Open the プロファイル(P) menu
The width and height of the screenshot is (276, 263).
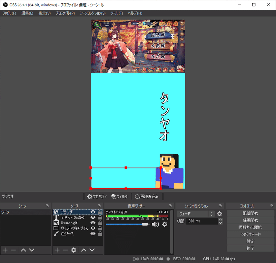tap(65, 13)
